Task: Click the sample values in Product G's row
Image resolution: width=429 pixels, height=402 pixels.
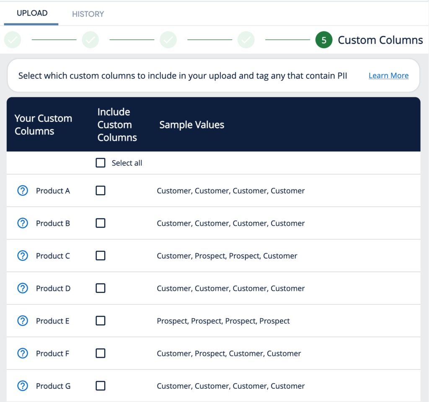Action: click(x=231, y=386)
